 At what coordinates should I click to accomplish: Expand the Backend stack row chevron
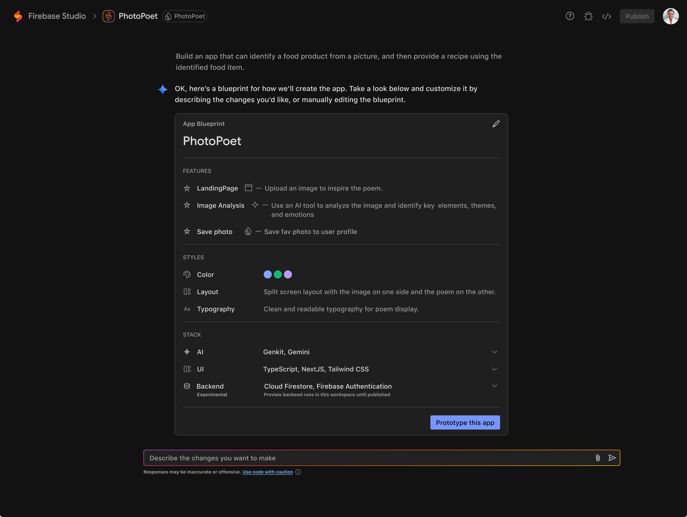[494, 386]
